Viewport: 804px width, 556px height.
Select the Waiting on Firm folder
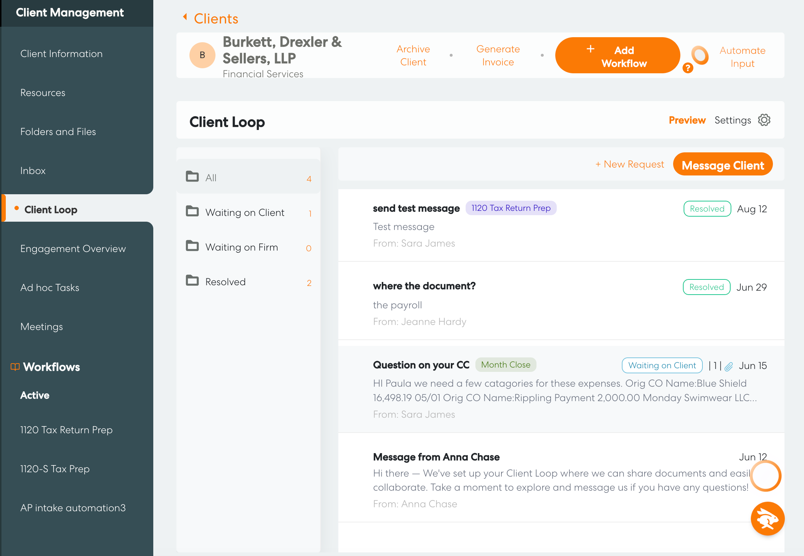(x=248, y=247)
